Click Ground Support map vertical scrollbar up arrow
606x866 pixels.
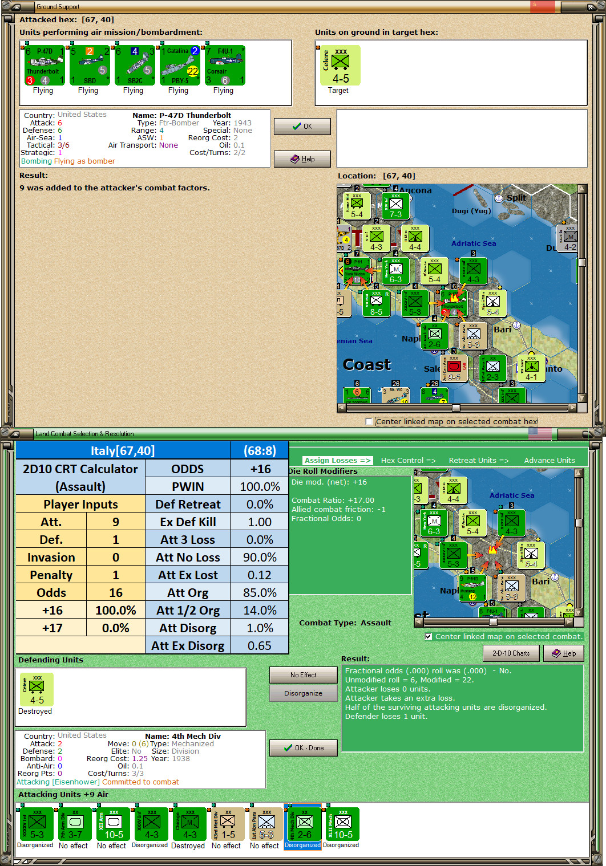click(x=582, y=189)
